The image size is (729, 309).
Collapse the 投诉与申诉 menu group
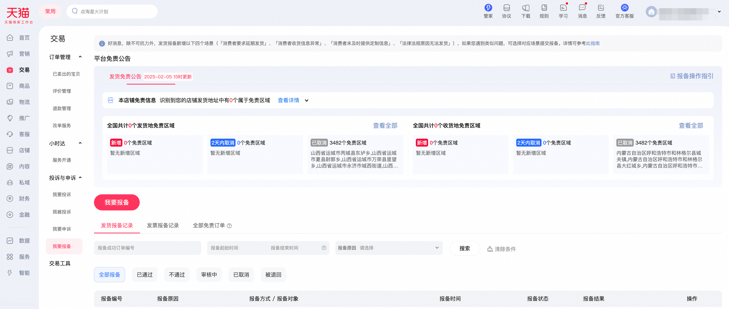80,178
